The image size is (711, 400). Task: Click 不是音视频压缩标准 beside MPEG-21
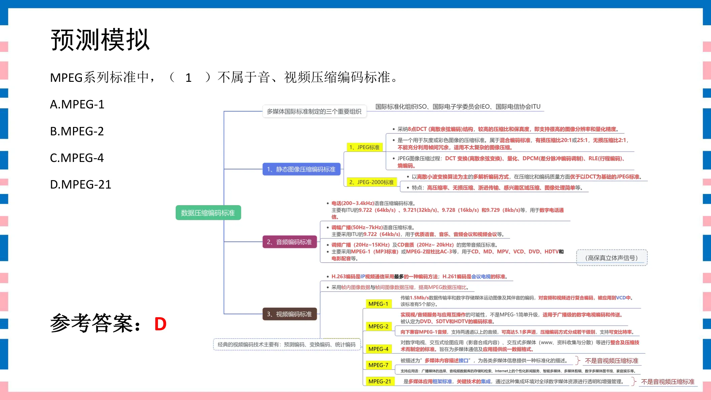coord(668,381)
